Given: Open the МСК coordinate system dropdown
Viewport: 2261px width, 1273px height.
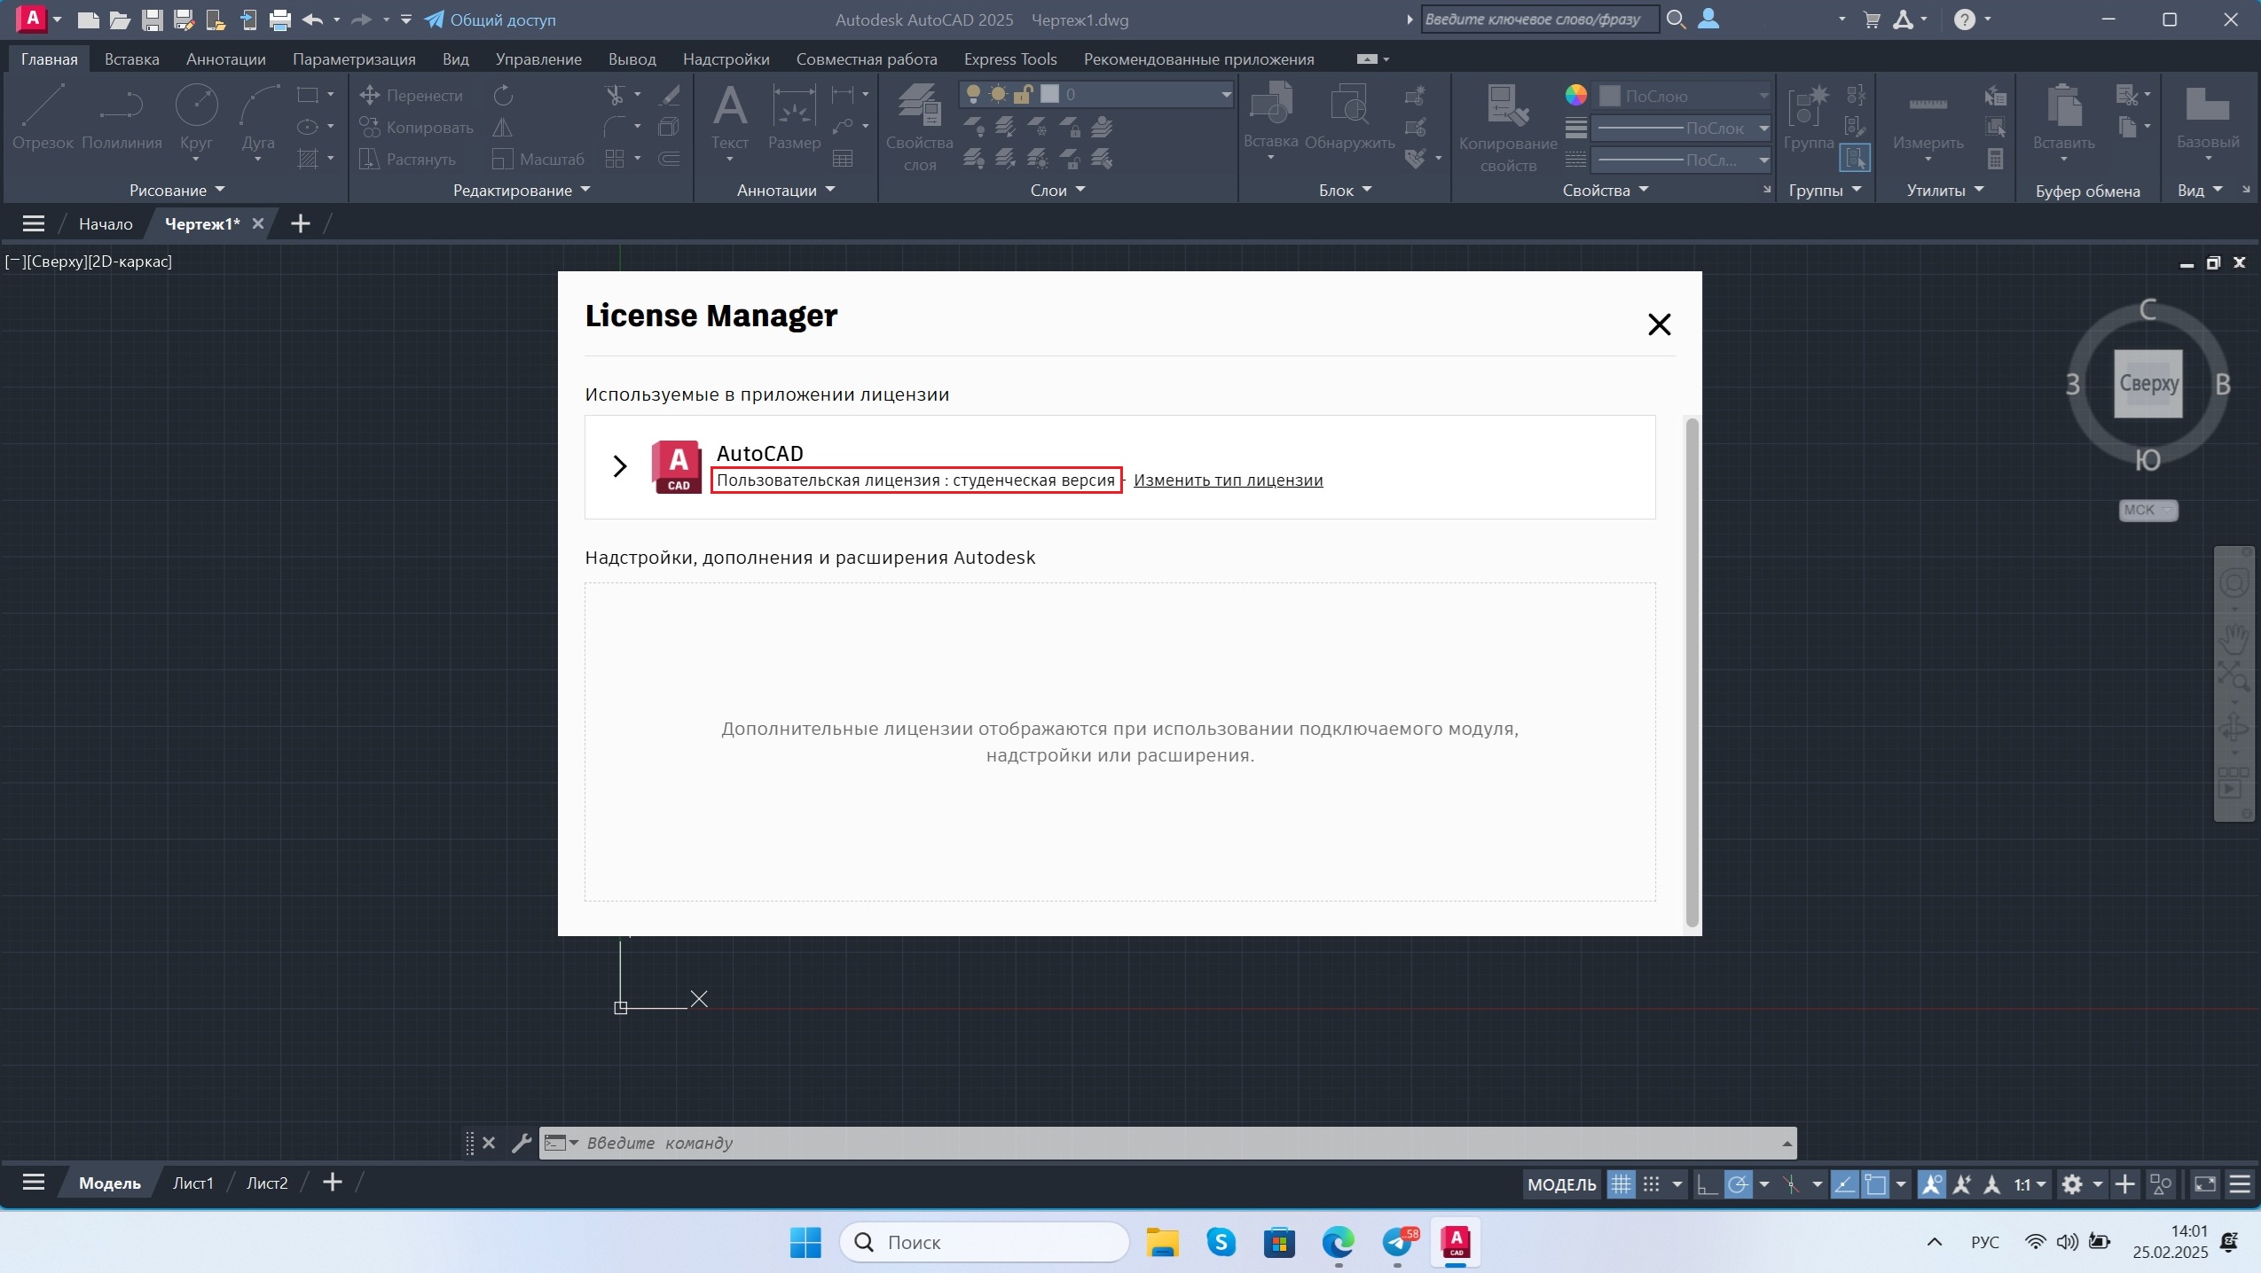Looking at the screenshot, I should tap(2147, 510).
